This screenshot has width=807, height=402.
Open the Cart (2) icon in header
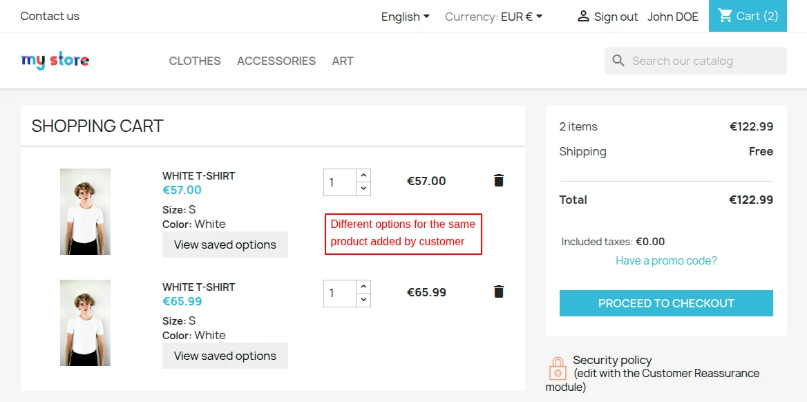point(748,16)
